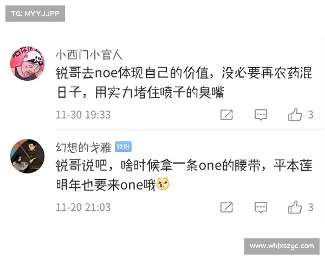This screenshot has width=325, height=260.
Task: Click the 11-30 19:33 timestamp
Action: (83, 115)
